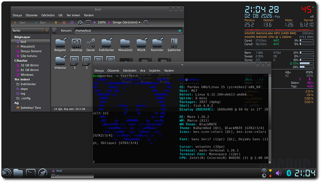Open the Desktop folder icon

[x=76, y=45]
